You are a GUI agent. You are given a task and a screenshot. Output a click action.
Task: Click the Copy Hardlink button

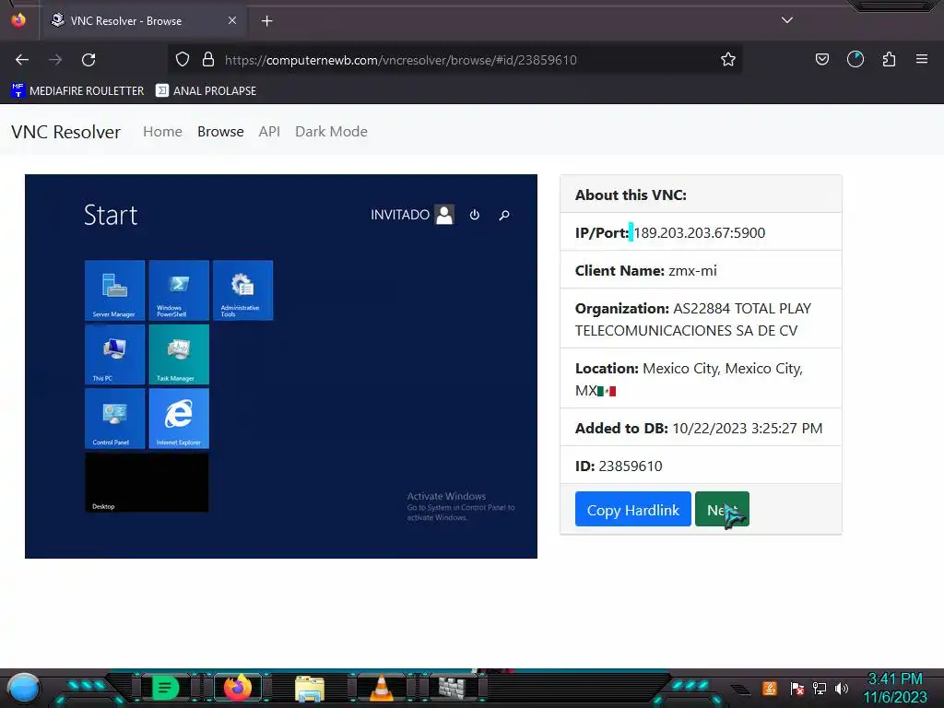pos(632,509)
